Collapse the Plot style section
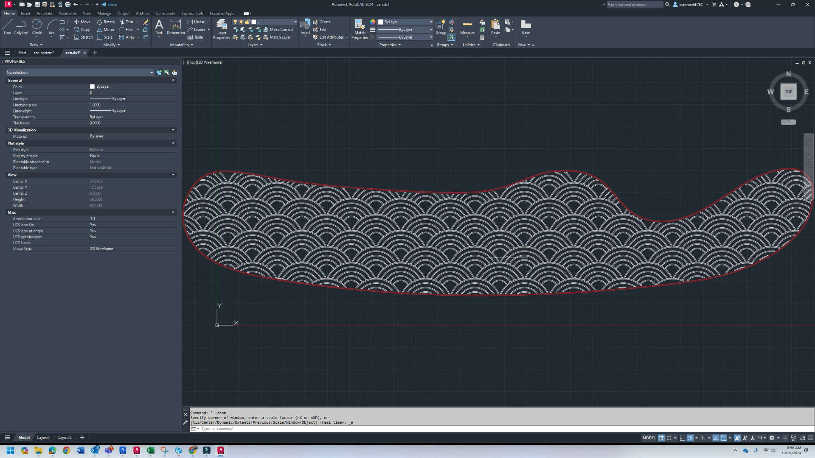 [173, 143]
